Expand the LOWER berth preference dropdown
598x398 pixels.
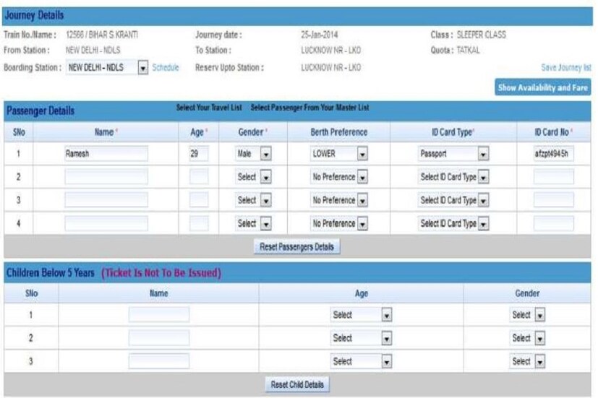(x=338, y=154)
